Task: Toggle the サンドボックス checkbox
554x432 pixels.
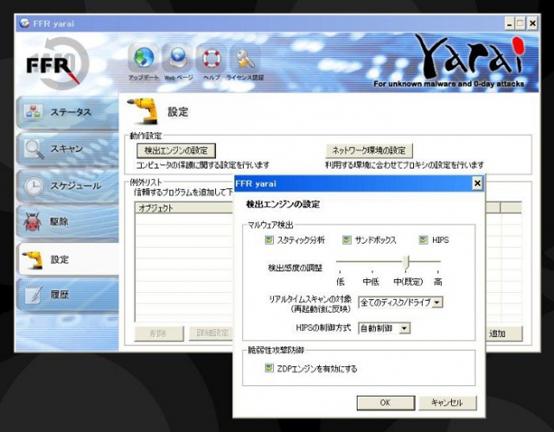Action: 347,240
